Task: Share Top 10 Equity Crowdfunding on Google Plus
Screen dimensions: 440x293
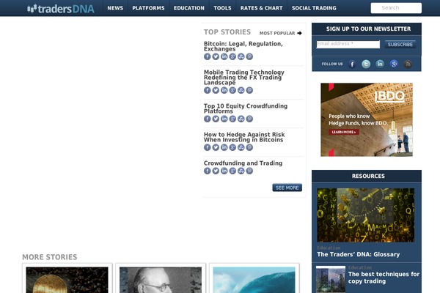Action: 232,119
